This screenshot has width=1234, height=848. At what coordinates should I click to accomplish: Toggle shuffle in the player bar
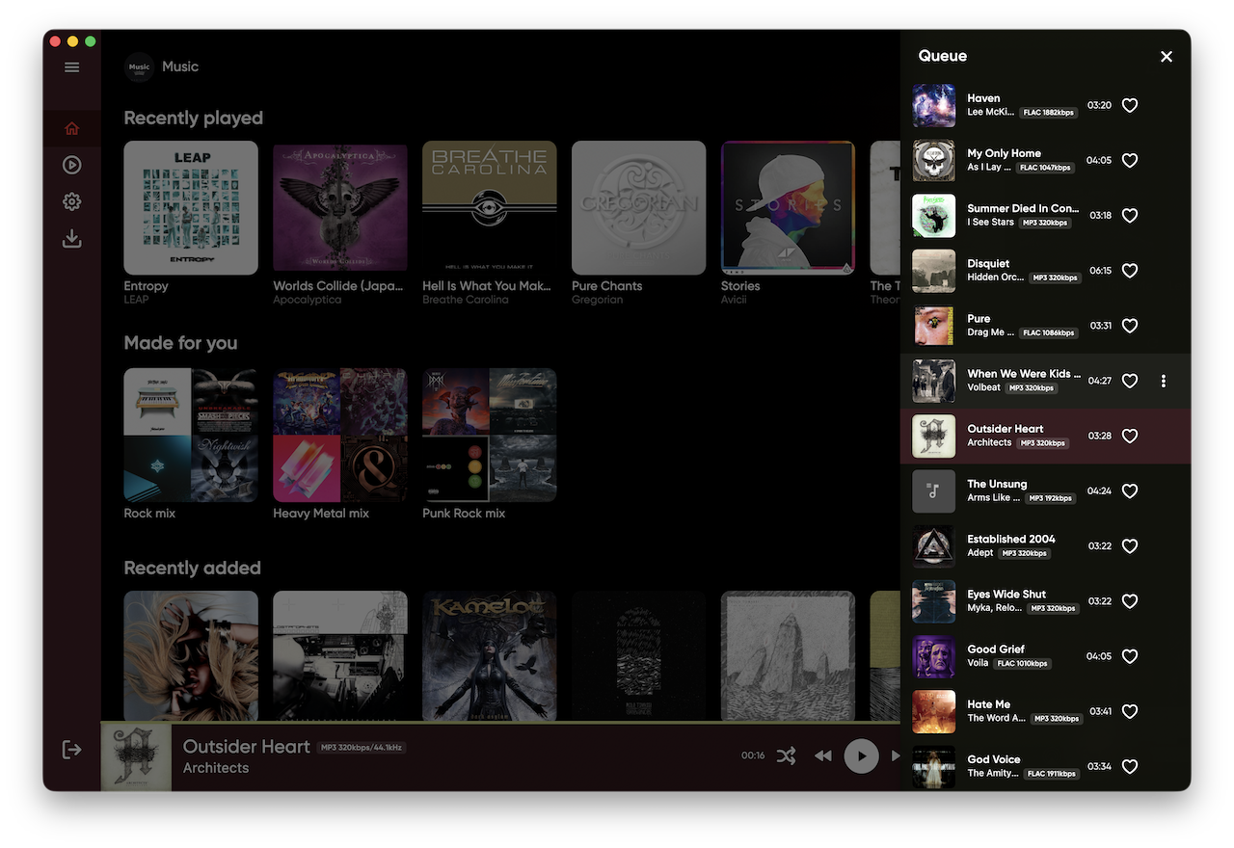point(786,756)
